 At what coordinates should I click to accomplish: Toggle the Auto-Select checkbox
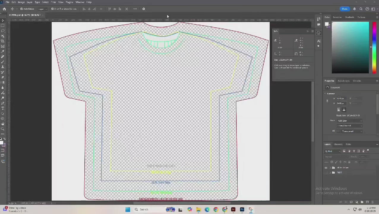[21, 9]
